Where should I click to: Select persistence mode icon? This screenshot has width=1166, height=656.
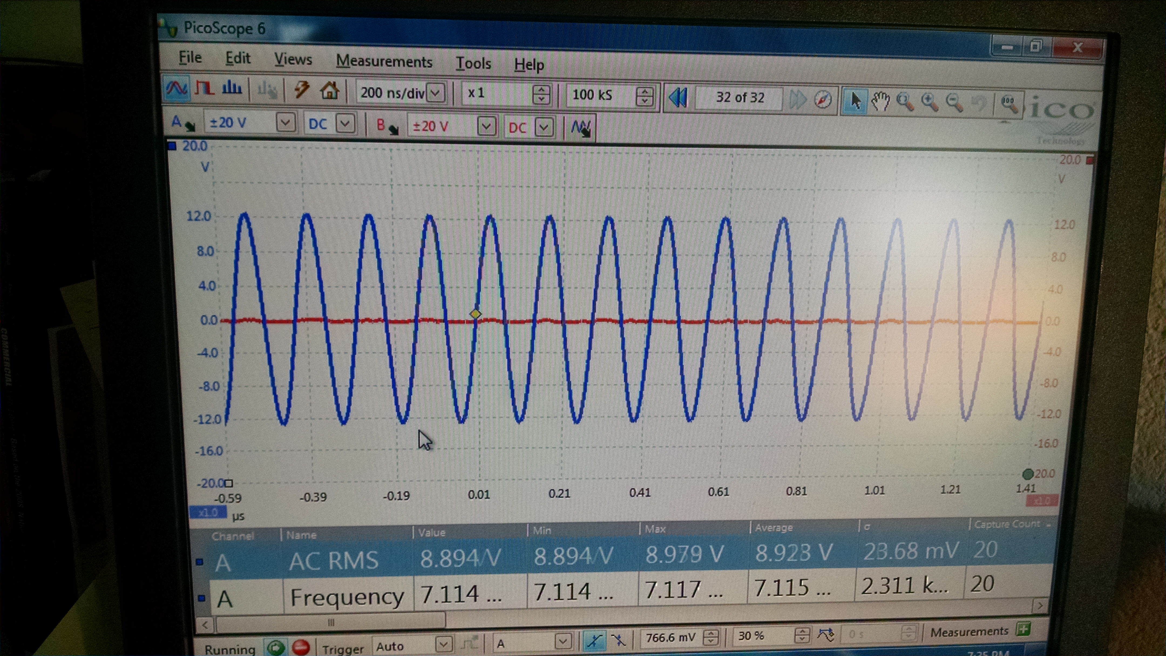[x=204, y=88]
